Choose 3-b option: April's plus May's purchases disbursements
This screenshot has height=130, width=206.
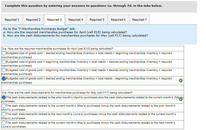4,97
